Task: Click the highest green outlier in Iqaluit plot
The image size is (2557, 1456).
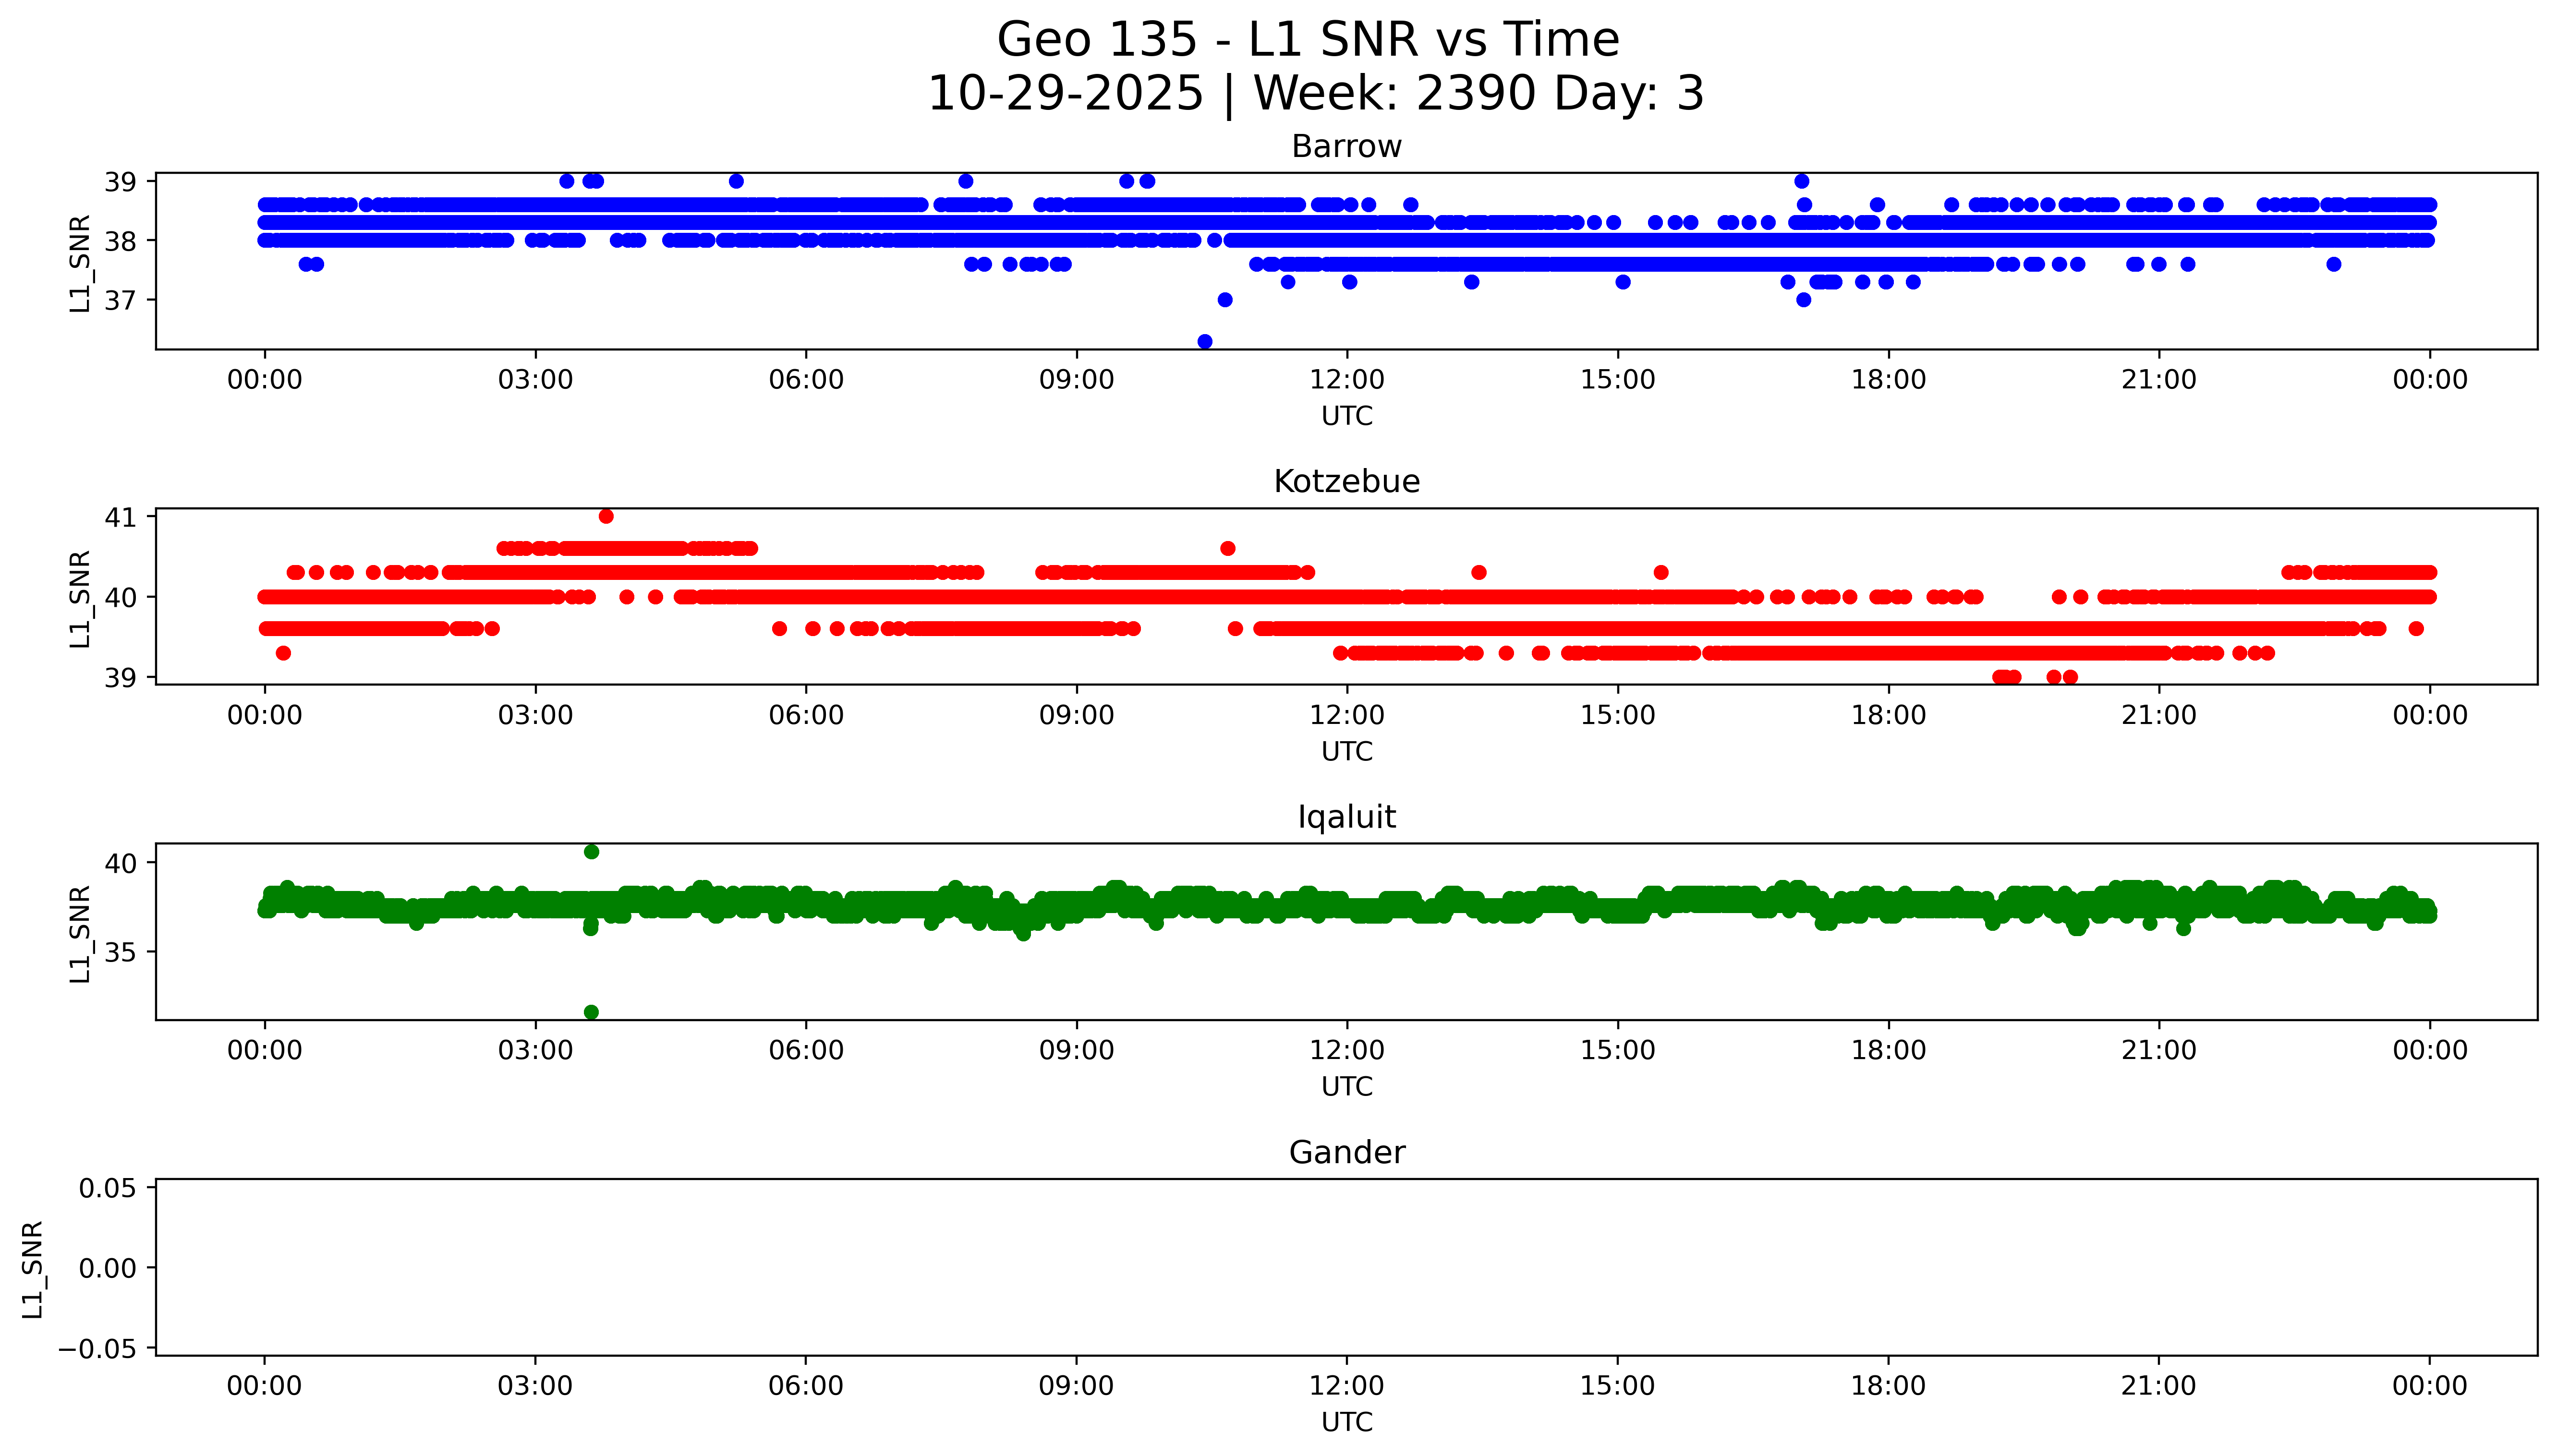Action: click(x=591, y=852)
